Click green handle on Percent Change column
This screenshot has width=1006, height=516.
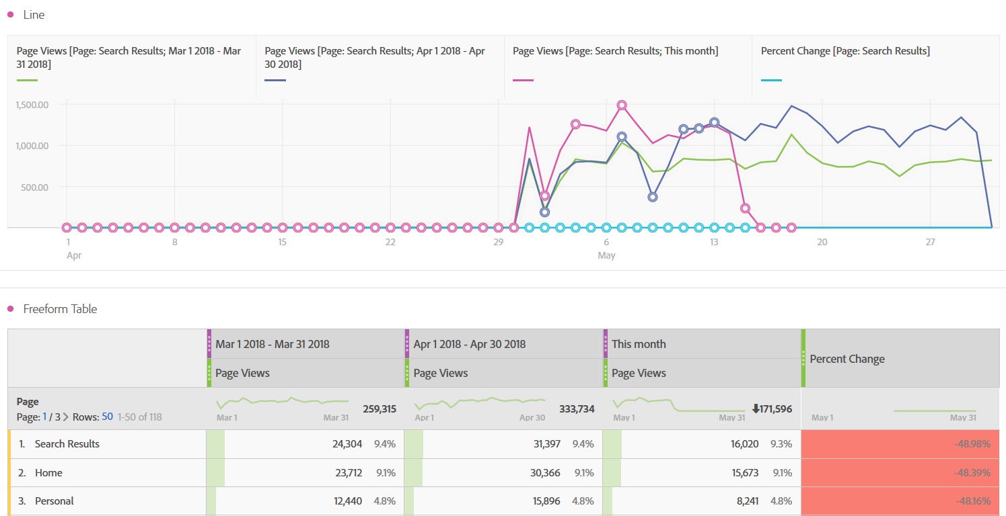803,358
